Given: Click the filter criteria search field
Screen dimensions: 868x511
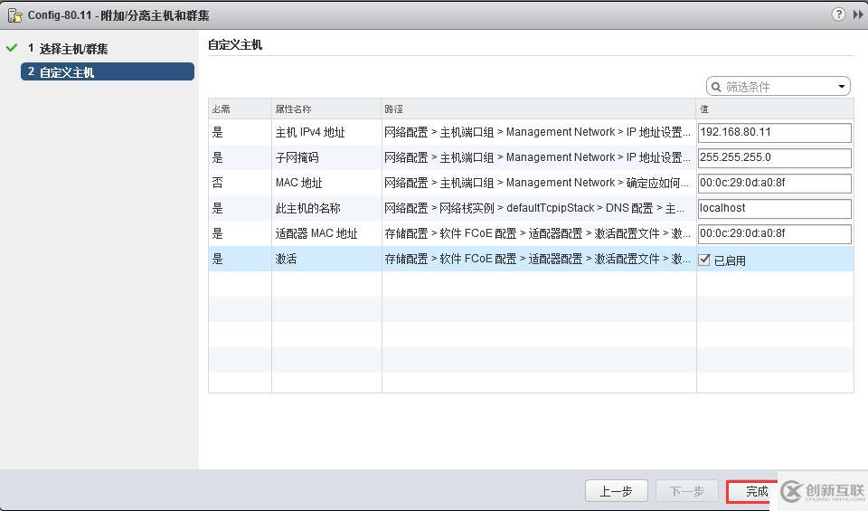Looking at the screenshot, I should (778, 87).
